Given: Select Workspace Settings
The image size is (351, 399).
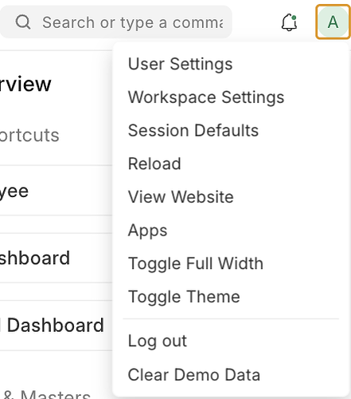Looking at the screenshot, I should (206, 97).
